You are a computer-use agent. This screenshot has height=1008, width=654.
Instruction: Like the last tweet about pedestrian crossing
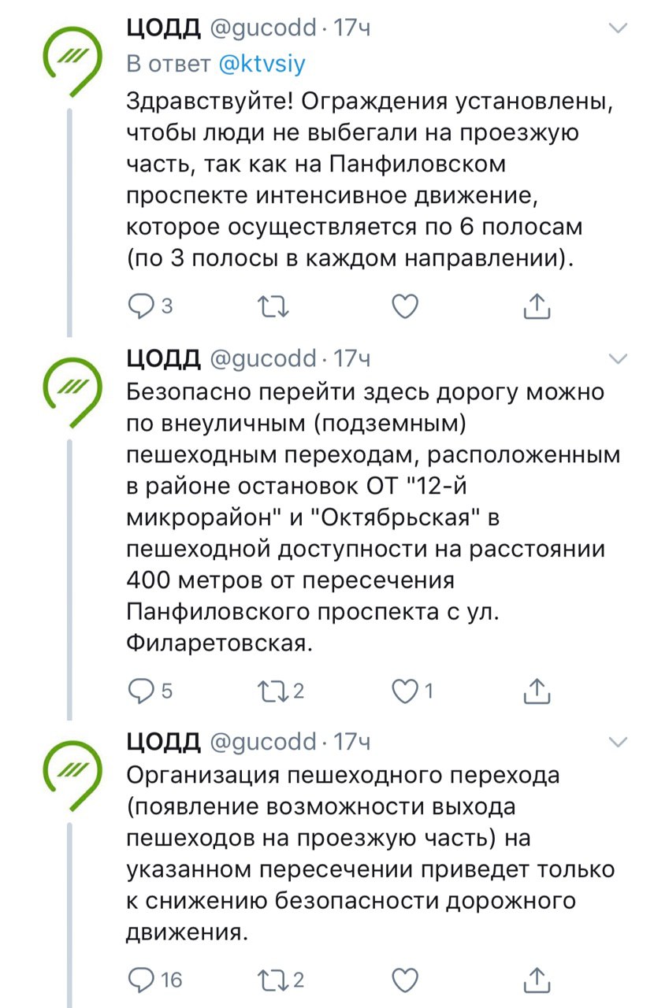(x=404, y=979)
